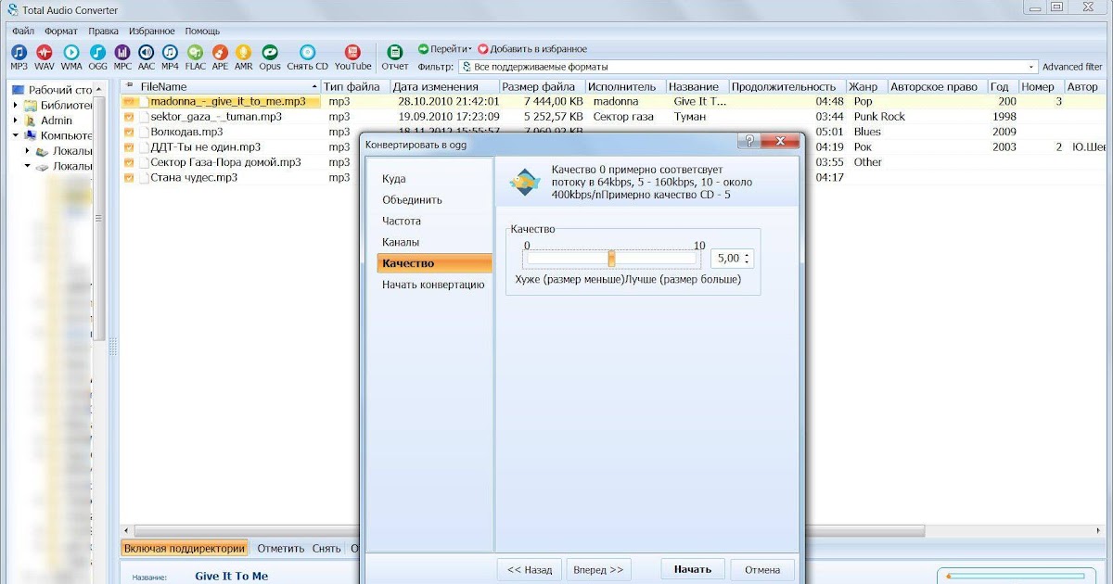
Task: Click the Отметить button below file list
Action: (x=281, y=549)
